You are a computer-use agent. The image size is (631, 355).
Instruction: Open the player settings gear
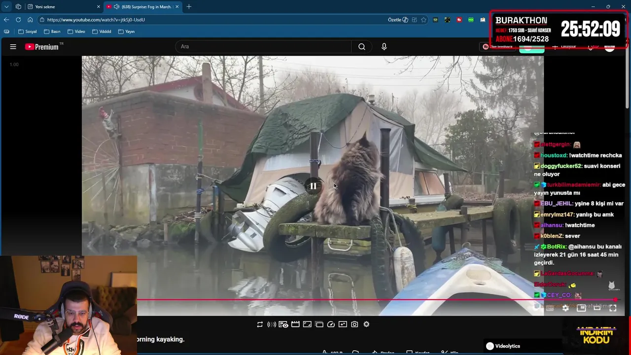[565, 308]
